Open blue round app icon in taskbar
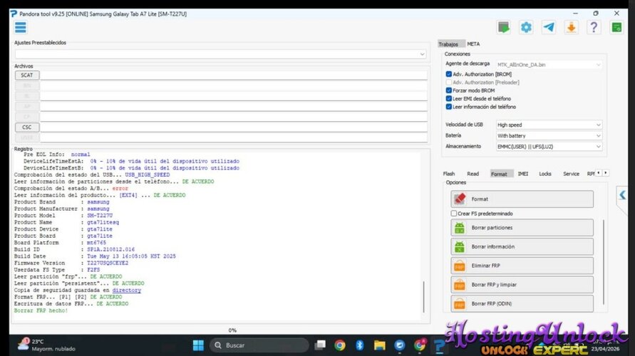The image size is (635, 356). (400, 345)
